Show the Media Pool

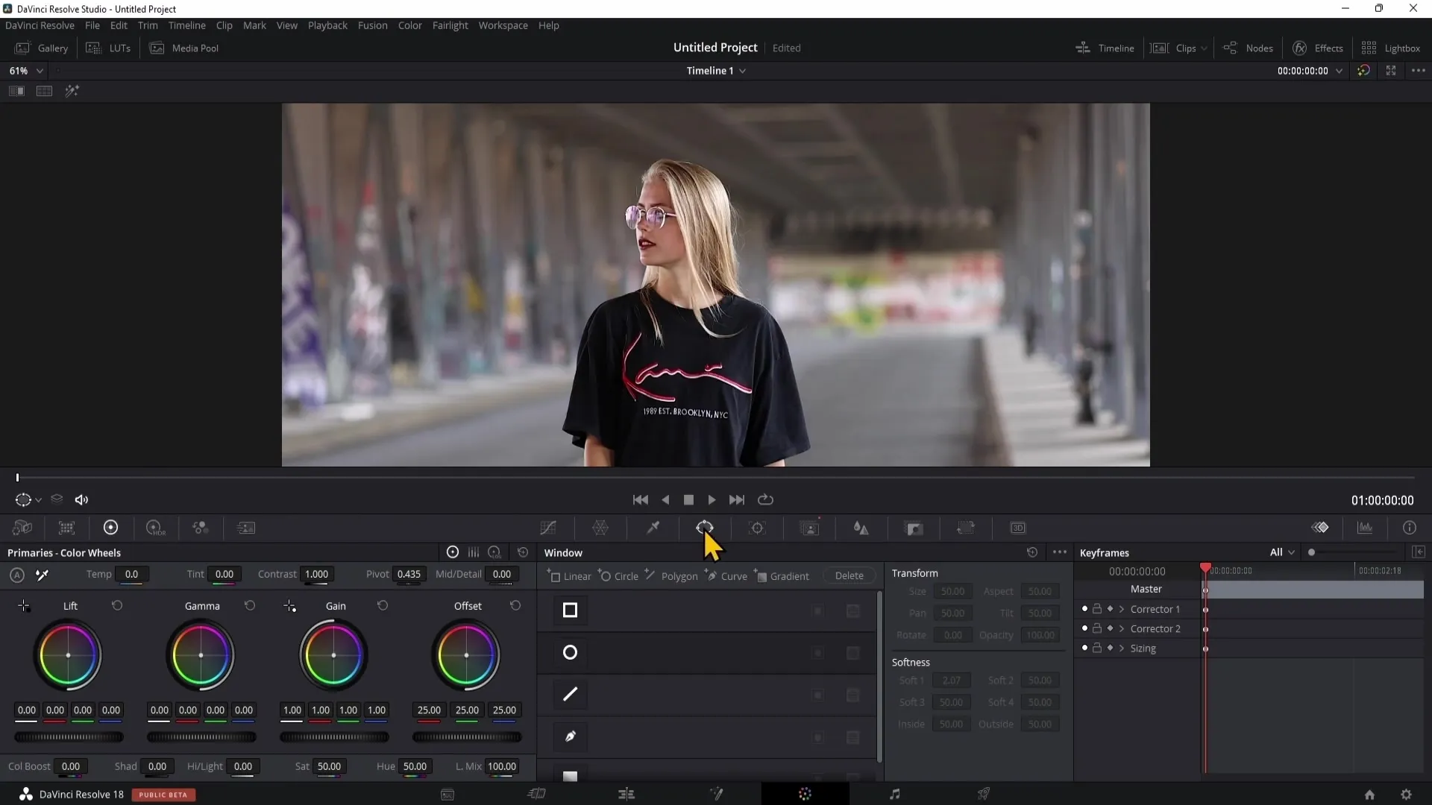click(x=184, y=48)
